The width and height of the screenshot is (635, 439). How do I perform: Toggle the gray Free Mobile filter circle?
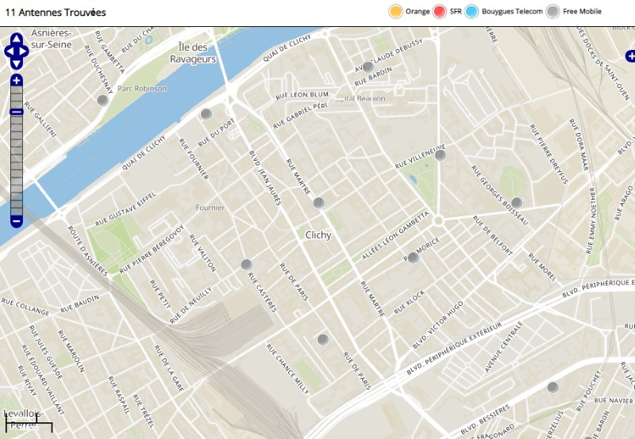pyautogui.click(x=552, y=11)
